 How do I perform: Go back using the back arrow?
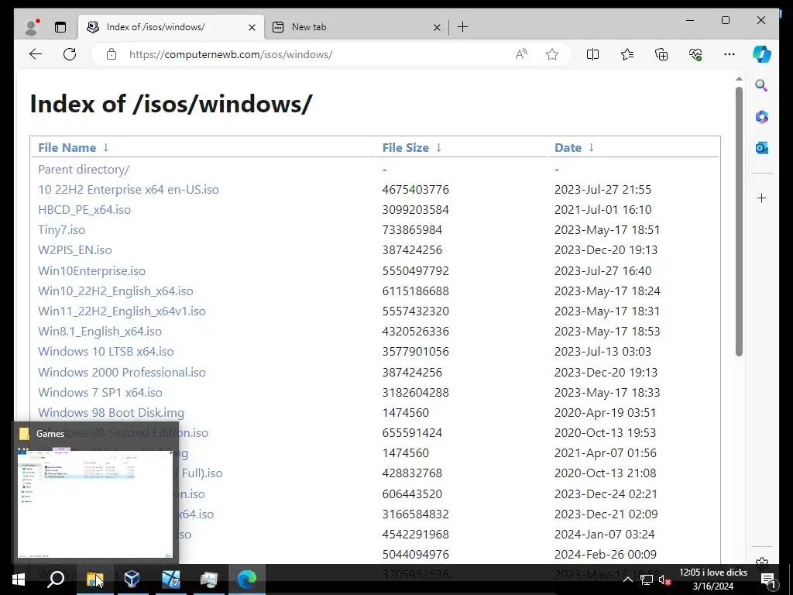point(36,54)
